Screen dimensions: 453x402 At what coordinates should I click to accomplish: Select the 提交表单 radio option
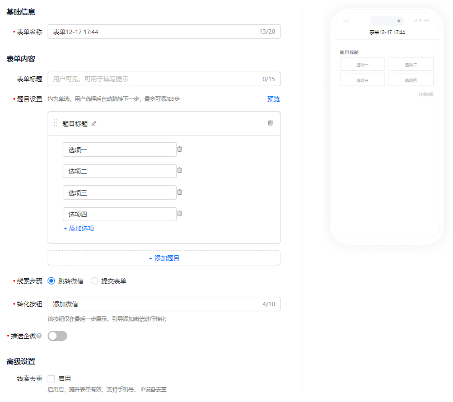coord(94,282)
